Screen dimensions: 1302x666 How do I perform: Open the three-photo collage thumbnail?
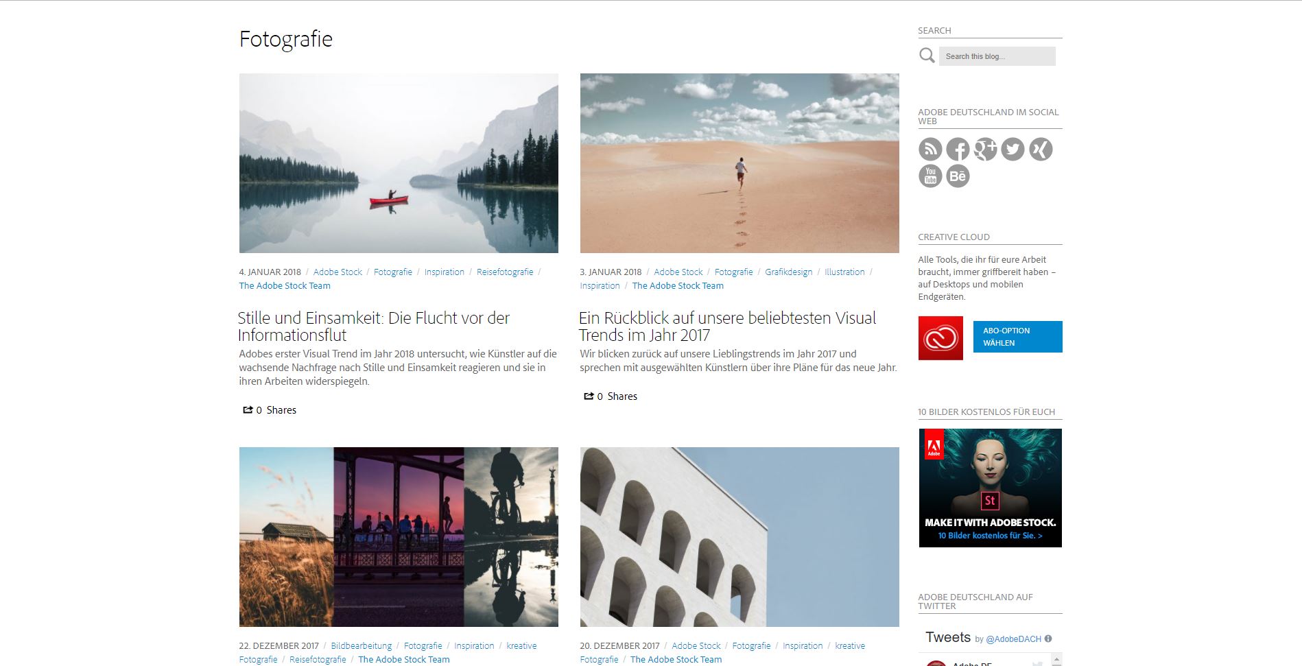(x=399, y=537)
